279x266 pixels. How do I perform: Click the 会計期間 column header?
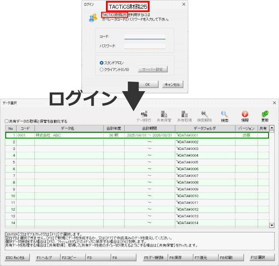click(x=150, y=128)
